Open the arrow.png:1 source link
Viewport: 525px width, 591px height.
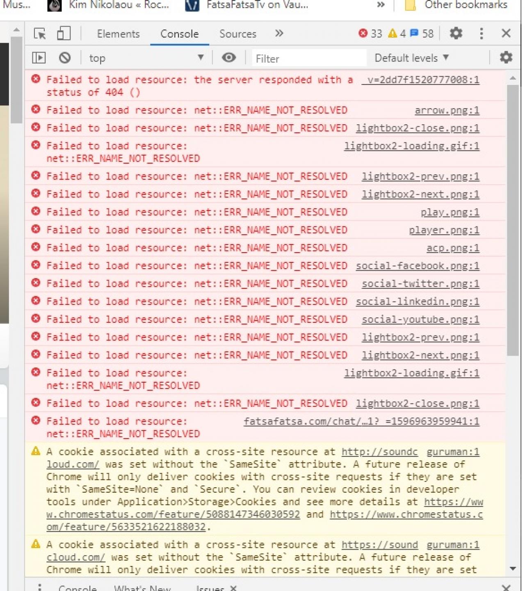[447, 110]
